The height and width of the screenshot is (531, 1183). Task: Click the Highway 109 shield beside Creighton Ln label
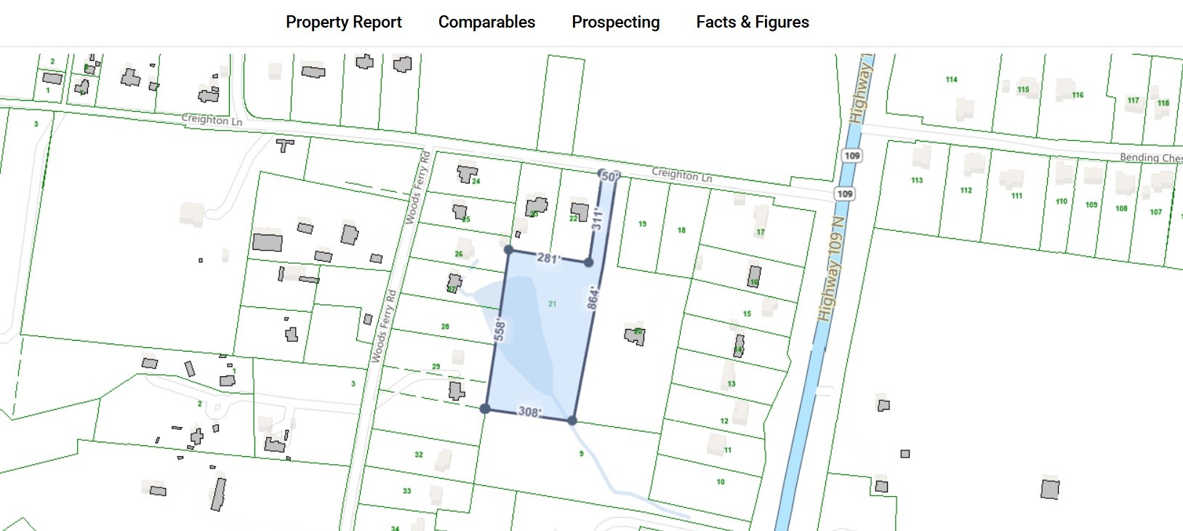(x=844, y=194)
